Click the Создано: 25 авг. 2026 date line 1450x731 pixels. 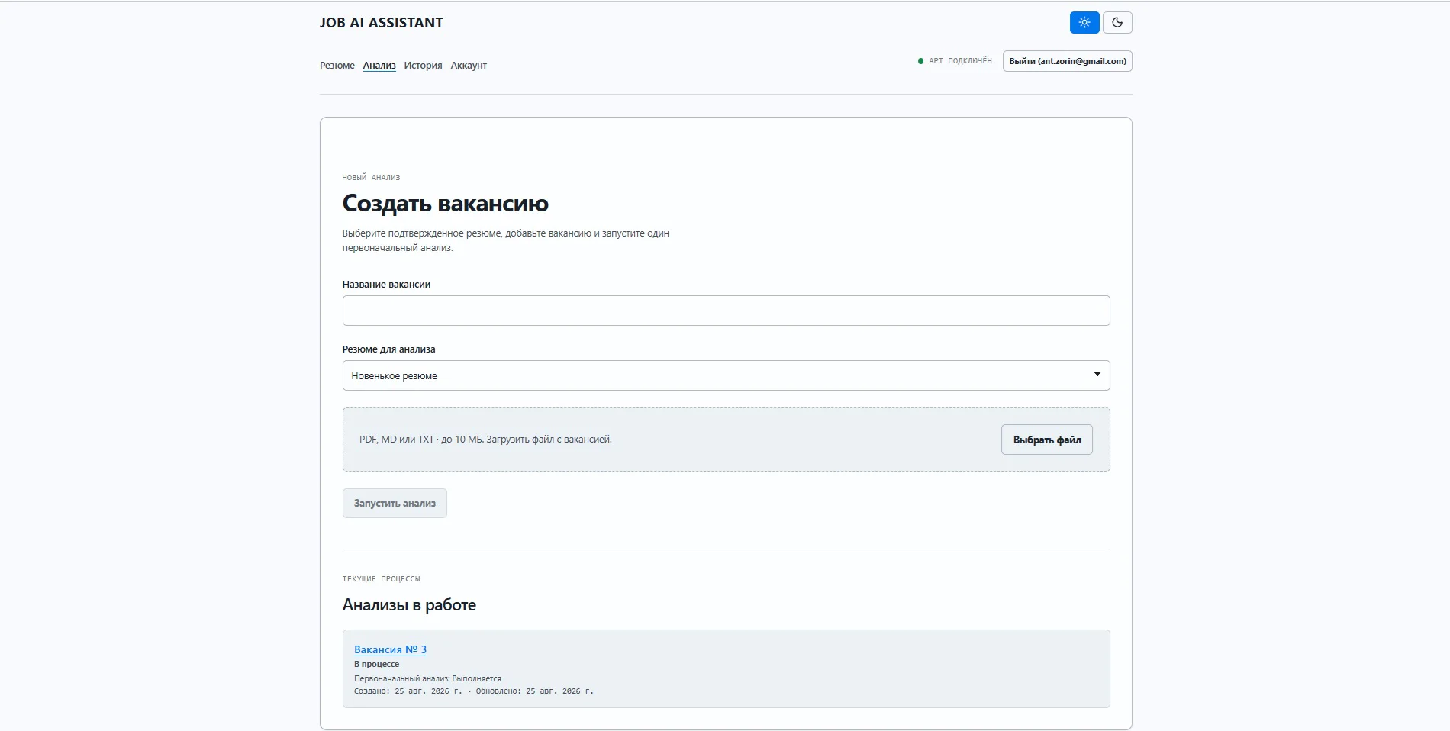tap(473, 691)
